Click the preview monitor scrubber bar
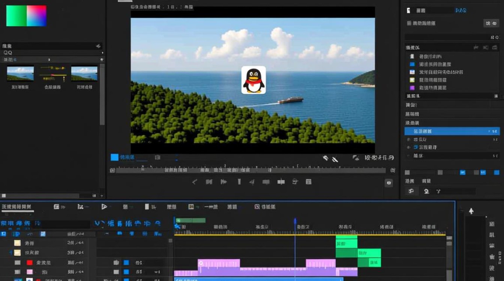Viewport: 504px width, 281px height. [x=250, y=170]
